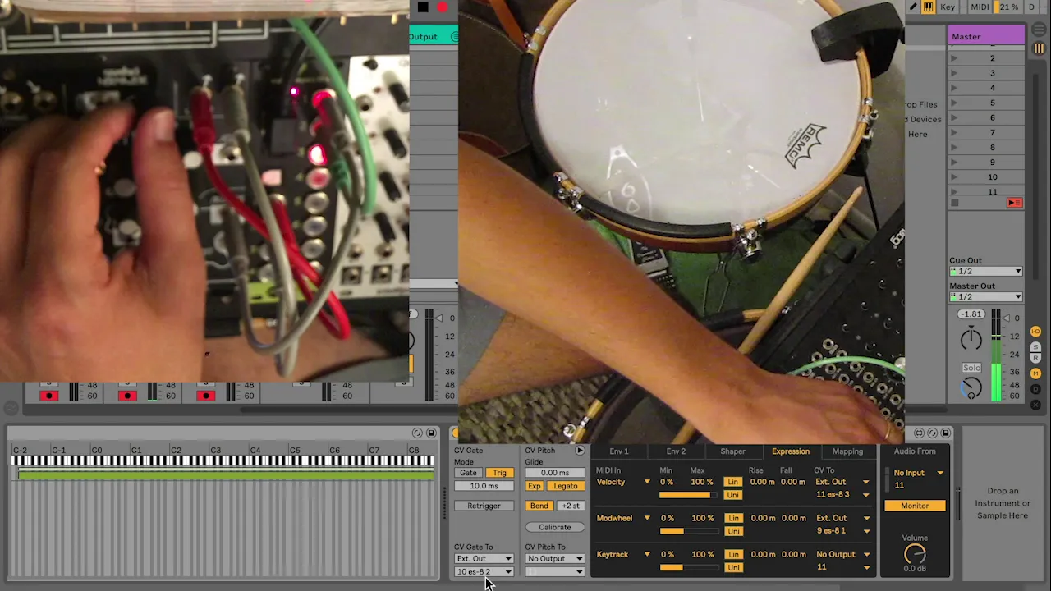
Task: Open the 11 es-8 3 CV To dropdown
Action: [x=842, y=494]
